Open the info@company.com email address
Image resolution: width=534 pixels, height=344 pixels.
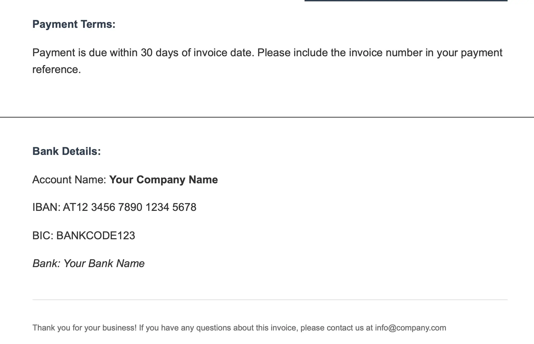coord(410,328)
